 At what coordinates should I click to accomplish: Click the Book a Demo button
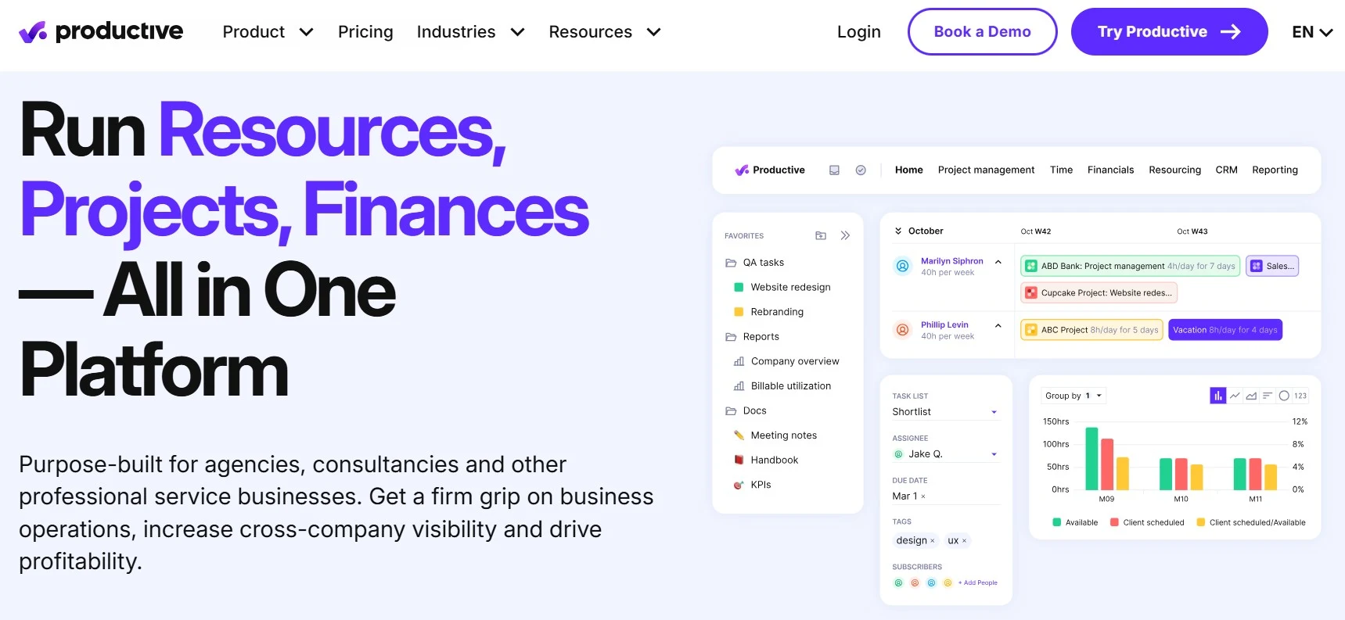click(x=982, y=32)
